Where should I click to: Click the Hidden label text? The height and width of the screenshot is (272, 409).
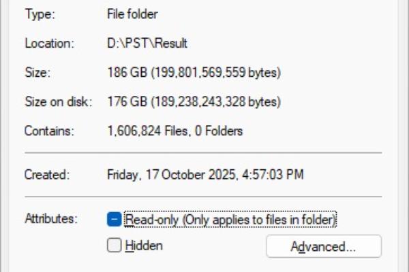coord(144,245)
